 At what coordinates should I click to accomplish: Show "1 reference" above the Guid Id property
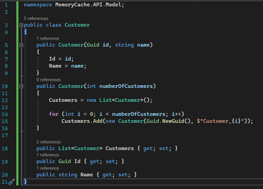coord(48,155)
